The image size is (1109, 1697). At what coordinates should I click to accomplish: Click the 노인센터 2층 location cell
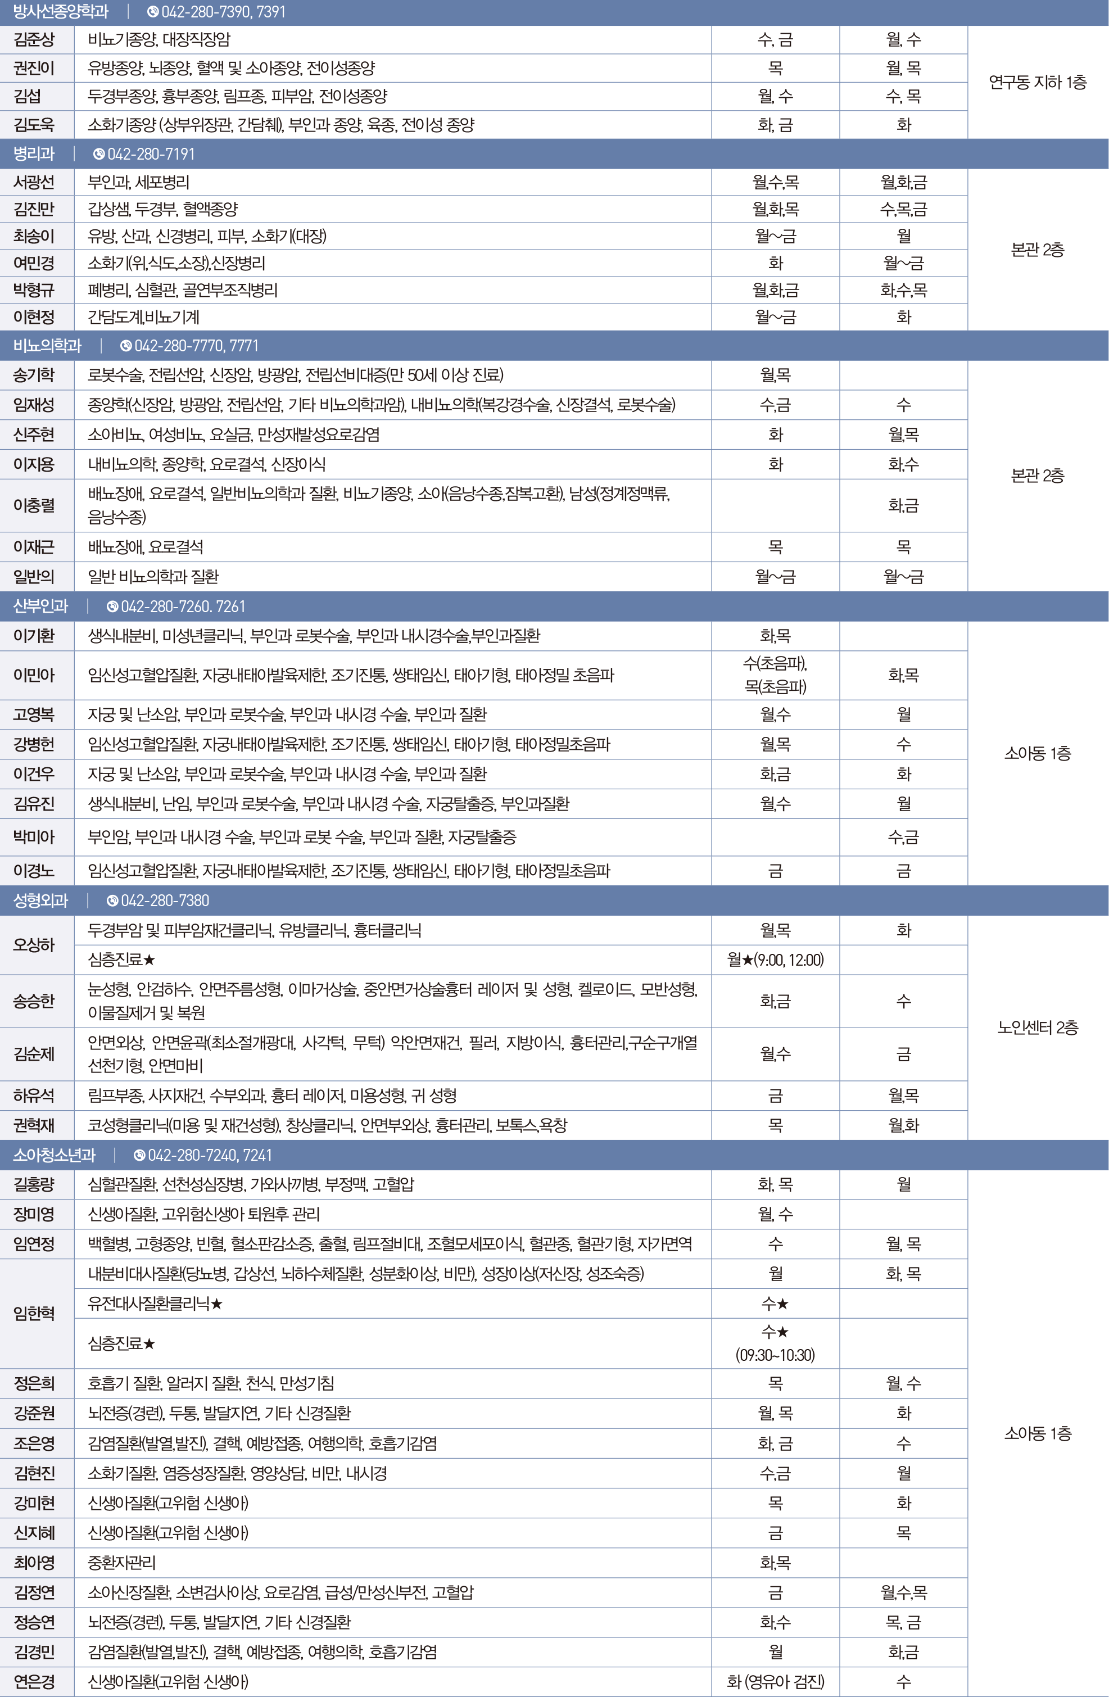[x=1038, y=1028]
